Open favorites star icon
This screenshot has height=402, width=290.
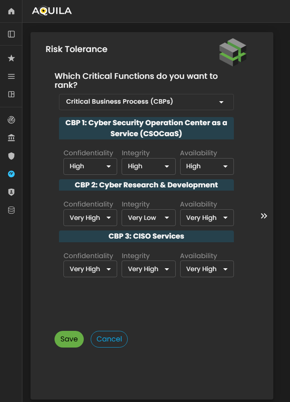(11, 59)
